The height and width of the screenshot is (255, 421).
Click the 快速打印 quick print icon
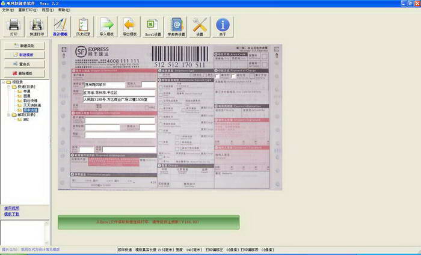tap(37, 26)
